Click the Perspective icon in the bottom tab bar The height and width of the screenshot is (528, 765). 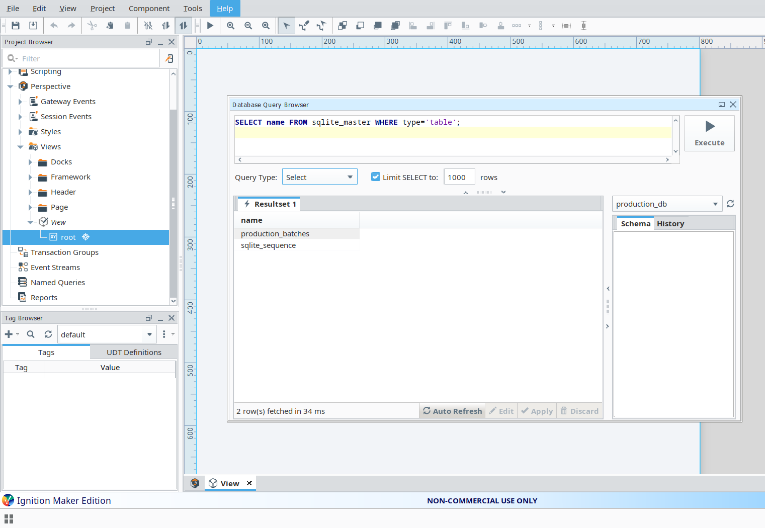195,483
